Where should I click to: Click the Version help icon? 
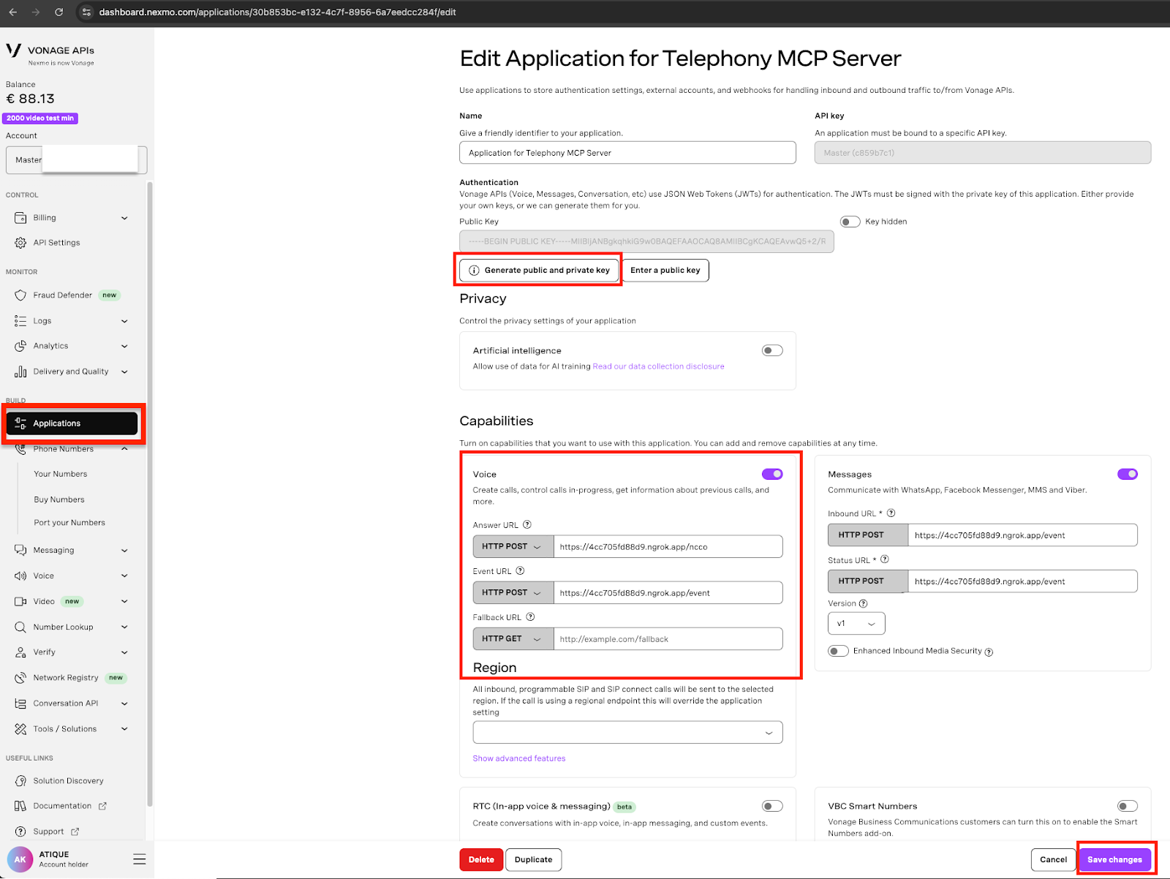click(864, 603)
